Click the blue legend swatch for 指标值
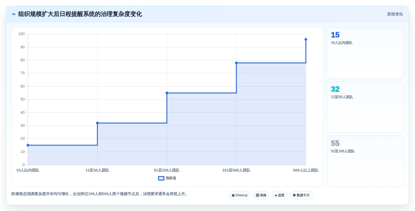 pos(161,178)
